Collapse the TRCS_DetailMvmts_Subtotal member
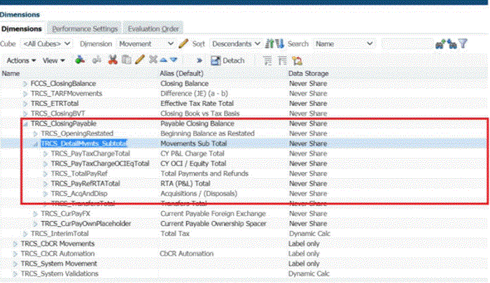 tap(35, 144)
